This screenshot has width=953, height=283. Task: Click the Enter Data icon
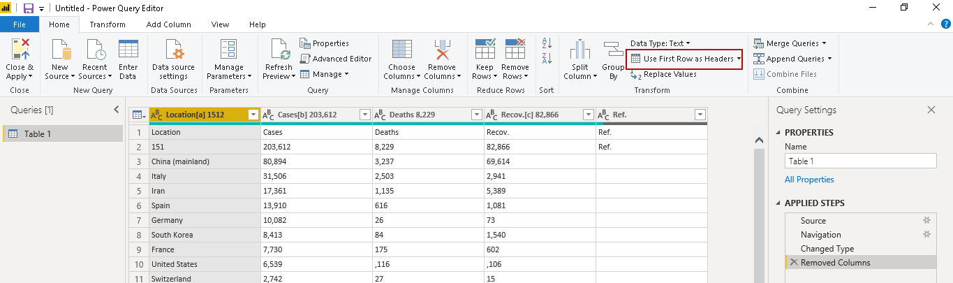tap(128, 50)
